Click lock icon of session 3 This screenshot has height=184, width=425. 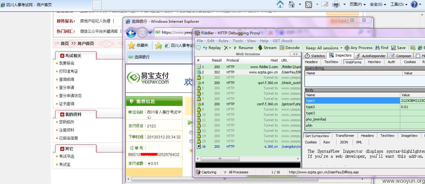(x=199, y=77)
